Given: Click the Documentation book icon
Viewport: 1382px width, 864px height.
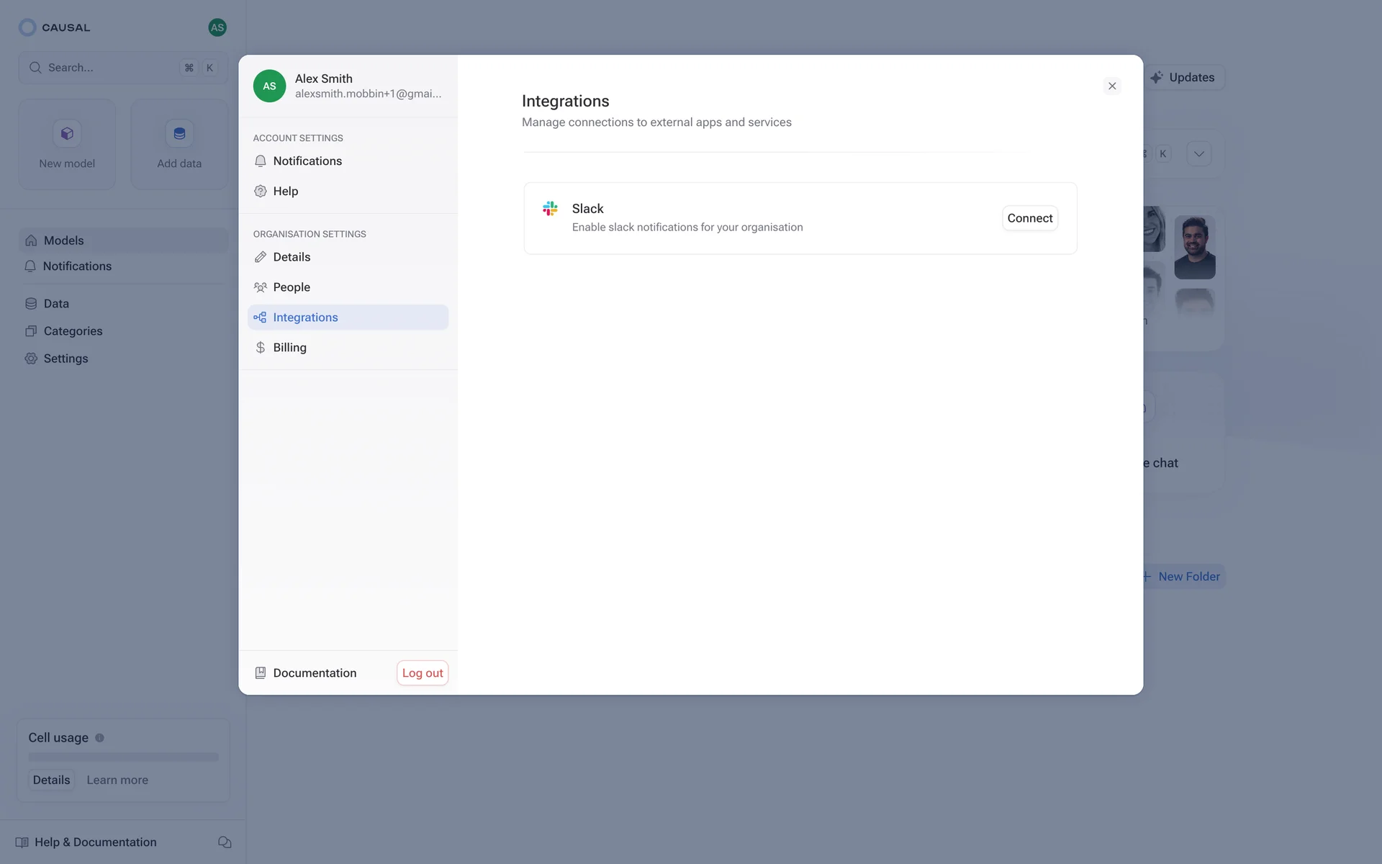Looking at the screenshot, I should [x=261, y=673].
